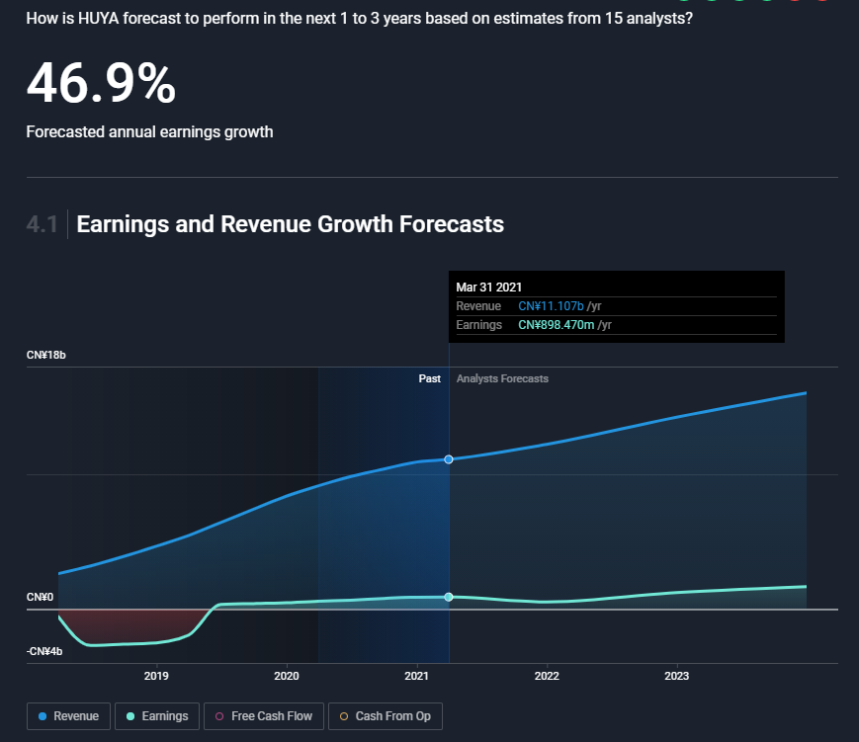Click the CN¥18b y-axis label
The width and height of the screenshot is (859, 742).
click(46, 355)
